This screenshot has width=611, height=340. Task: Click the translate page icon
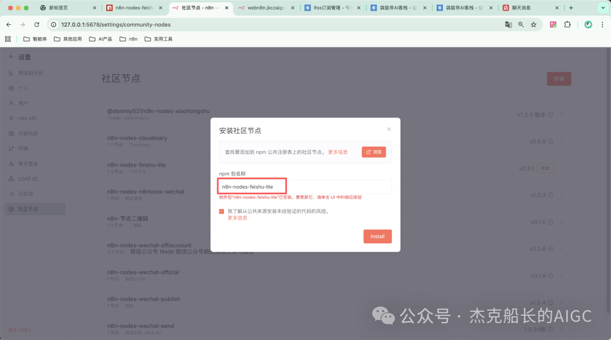[509, 24]
